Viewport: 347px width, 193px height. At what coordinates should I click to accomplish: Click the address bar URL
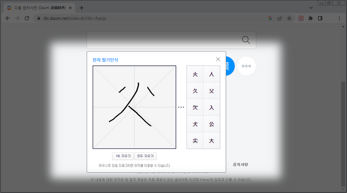coord(74,18)
